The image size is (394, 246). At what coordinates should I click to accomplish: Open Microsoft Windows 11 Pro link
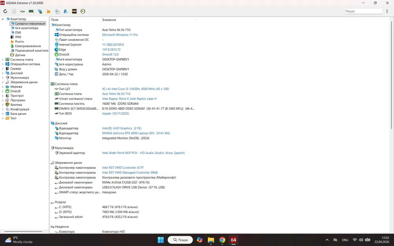click(x=120, y=35)
